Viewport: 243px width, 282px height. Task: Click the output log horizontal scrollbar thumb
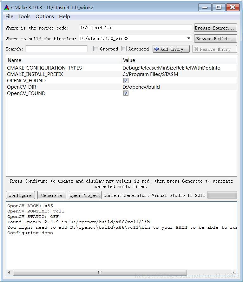[100, 272]
